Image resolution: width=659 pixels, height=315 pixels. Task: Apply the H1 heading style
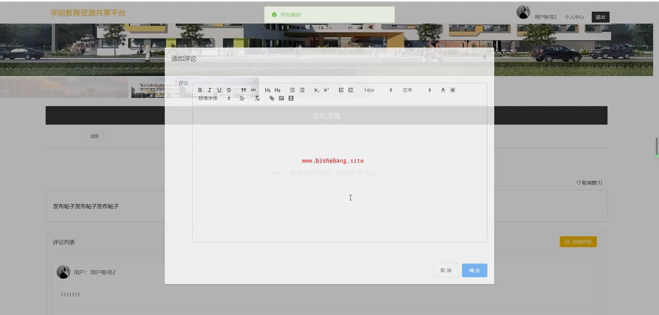coord(268,90)
